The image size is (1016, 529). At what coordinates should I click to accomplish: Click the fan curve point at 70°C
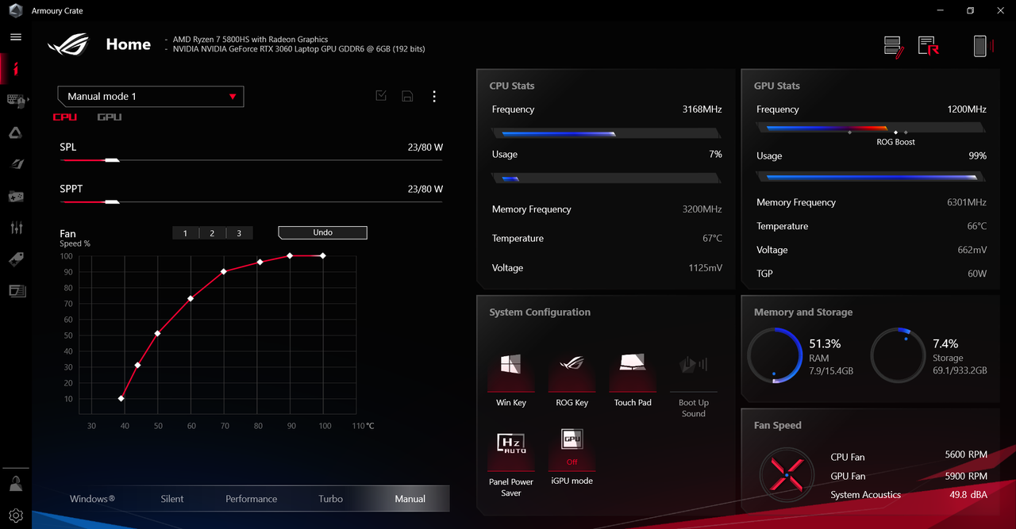224,271
